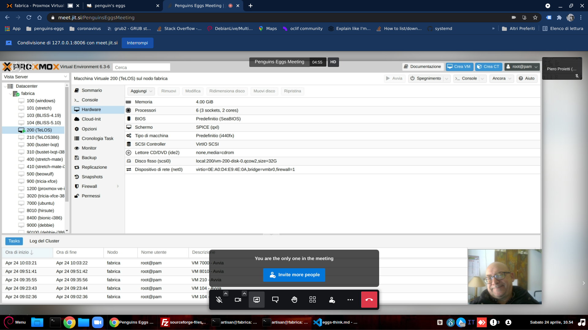Open Cronologia Task entry

point(97,138)
